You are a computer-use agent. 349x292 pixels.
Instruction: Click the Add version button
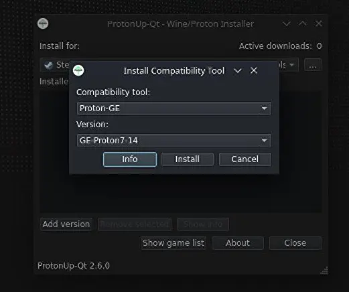[x=66, y=224]
